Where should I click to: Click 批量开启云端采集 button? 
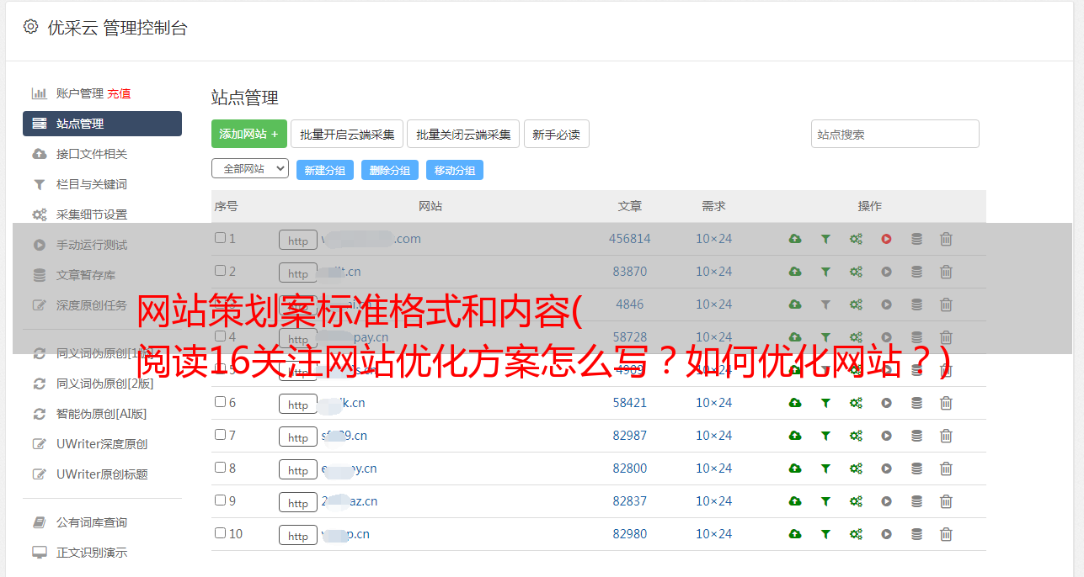tap(347, 134)
